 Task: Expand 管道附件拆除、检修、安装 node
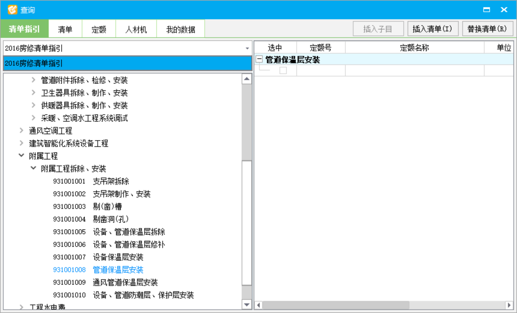pos(34,80)
